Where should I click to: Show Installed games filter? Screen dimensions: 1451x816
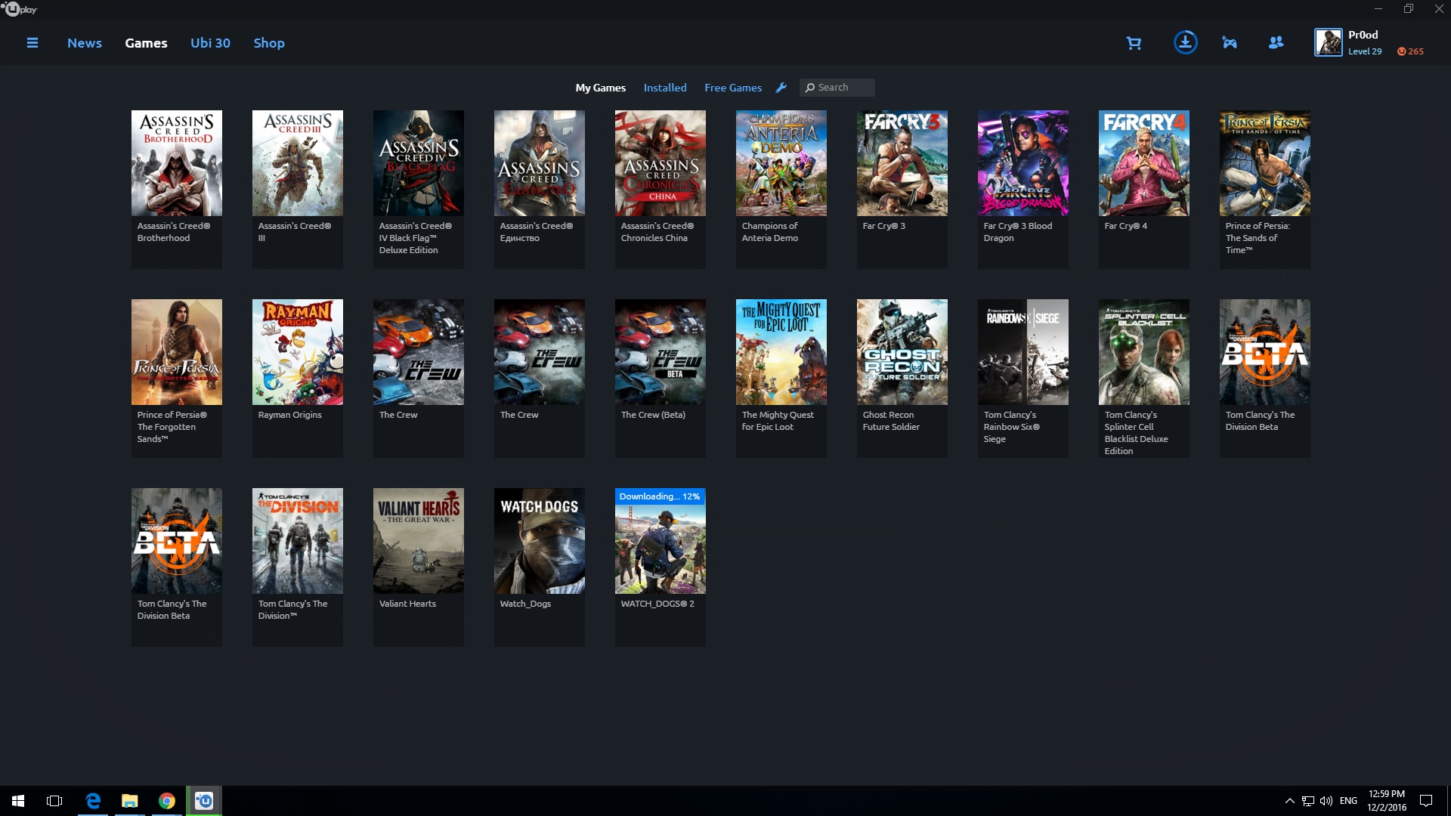point(665,88)
